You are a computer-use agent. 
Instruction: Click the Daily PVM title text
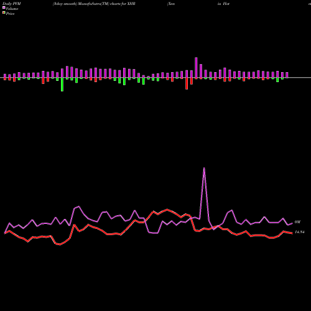pos(11,4)
